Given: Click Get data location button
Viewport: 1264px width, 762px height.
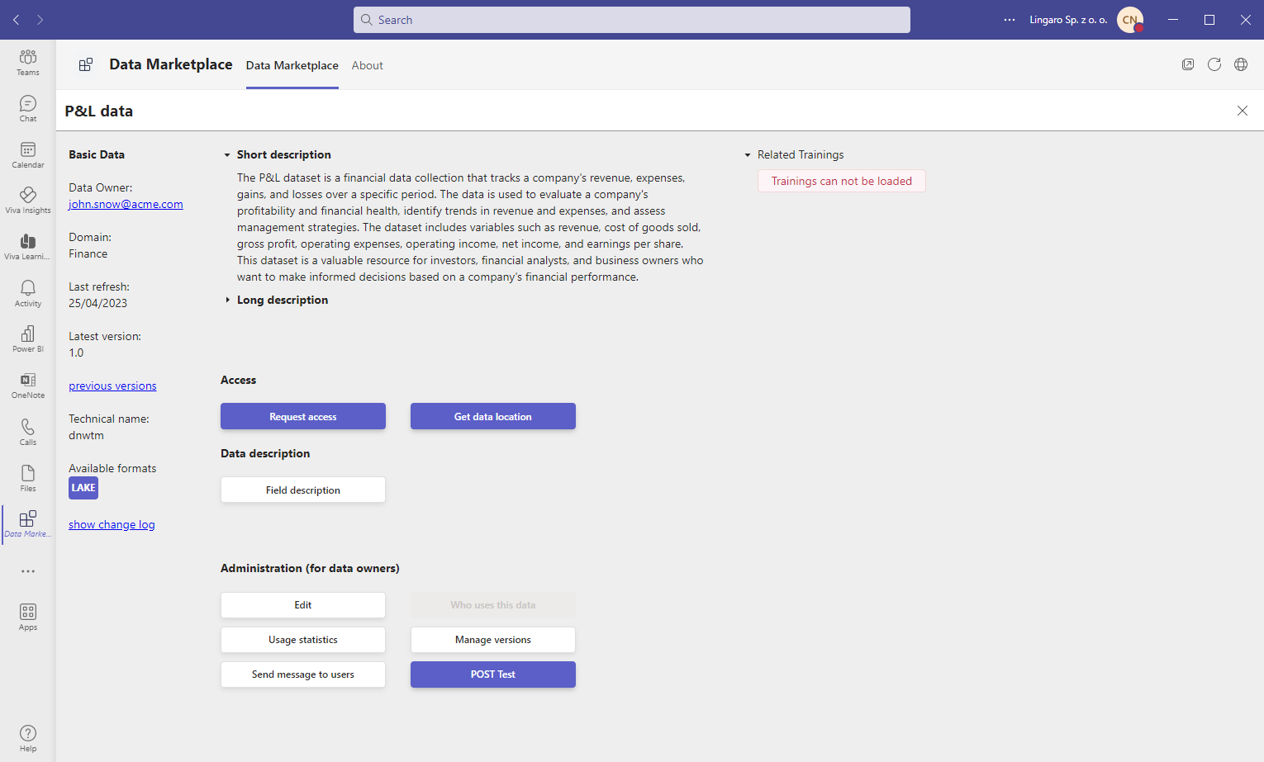Looking at the screenshot, I should point(493,416).
